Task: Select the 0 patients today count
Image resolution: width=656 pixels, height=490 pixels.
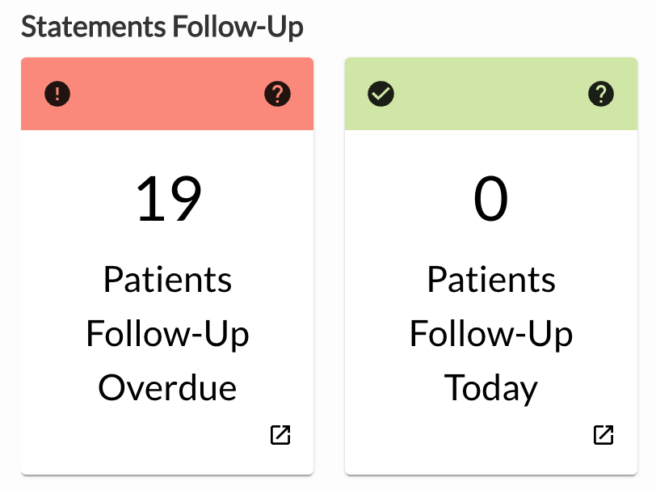Action: pos(490,198)
